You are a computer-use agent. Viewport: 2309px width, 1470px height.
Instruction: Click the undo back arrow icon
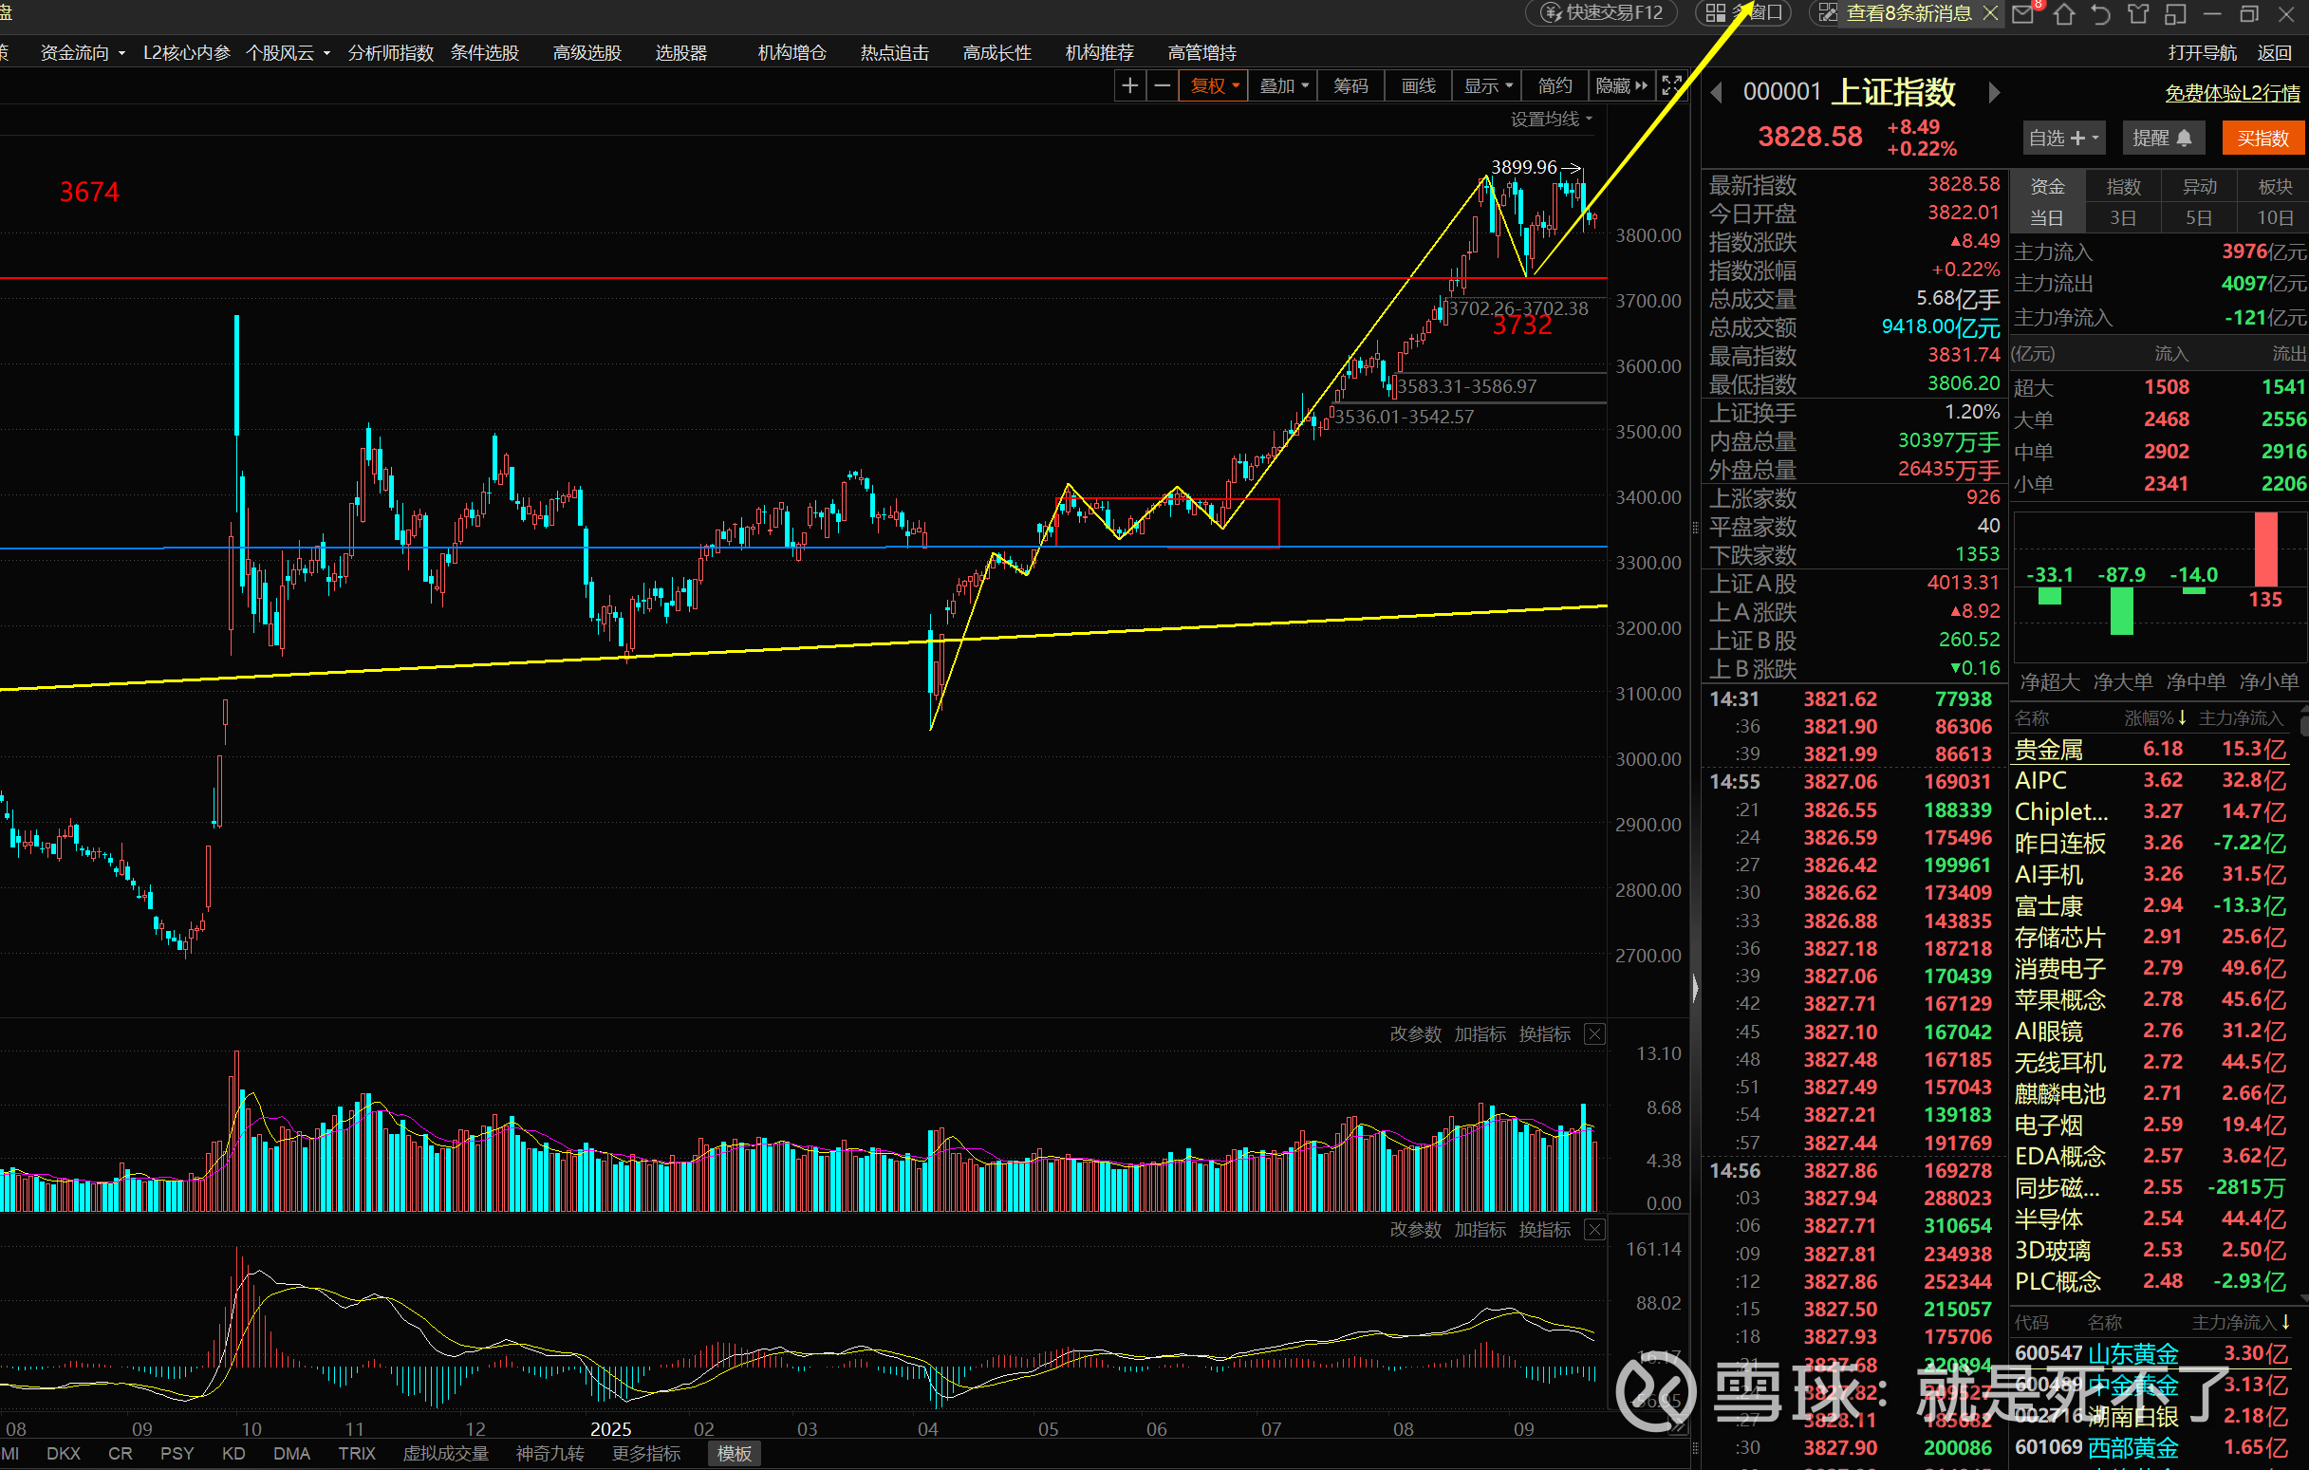coord(2101,14)
